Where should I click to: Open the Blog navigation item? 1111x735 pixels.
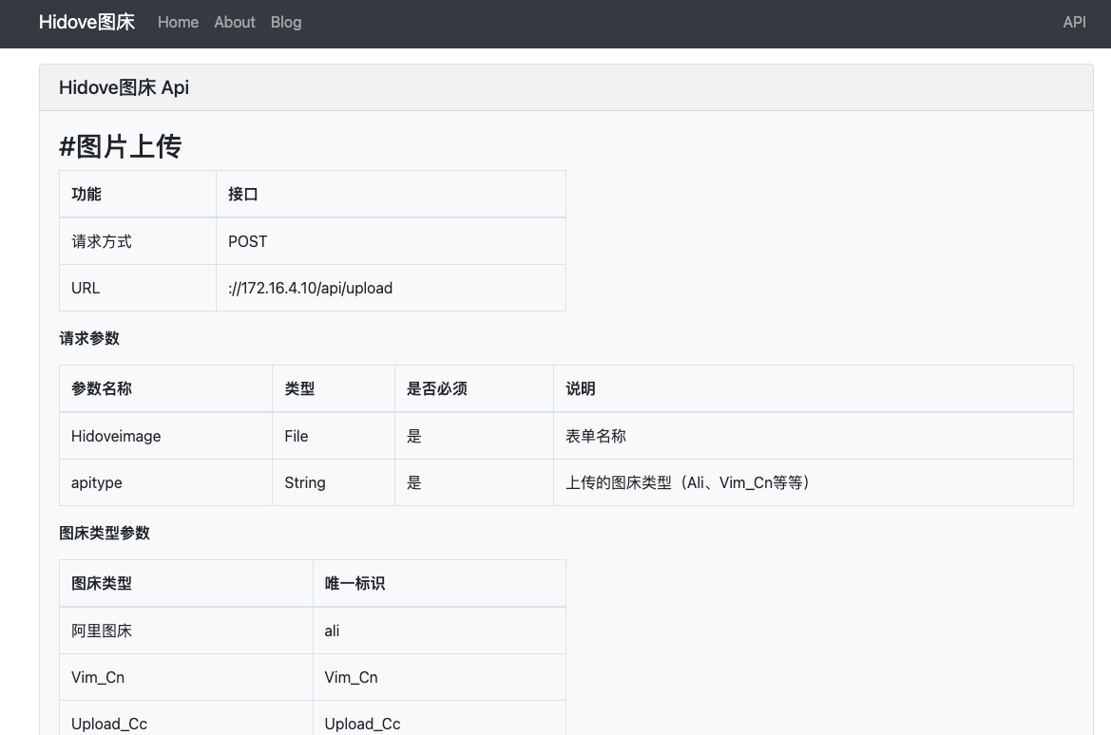(286, 22)
